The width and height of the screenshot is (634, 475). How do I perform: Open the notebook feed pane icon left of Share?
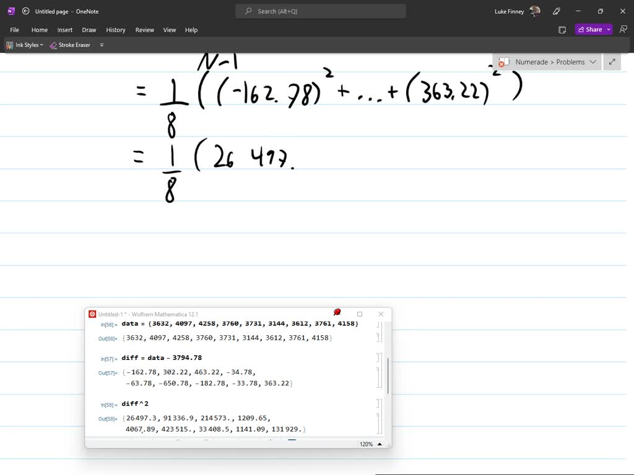tap(562, 30)
